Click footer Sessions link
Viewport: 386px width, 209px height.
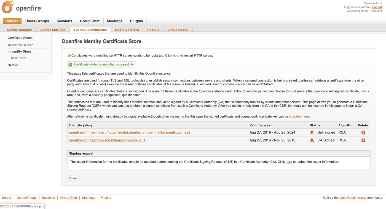pos(48,198)
